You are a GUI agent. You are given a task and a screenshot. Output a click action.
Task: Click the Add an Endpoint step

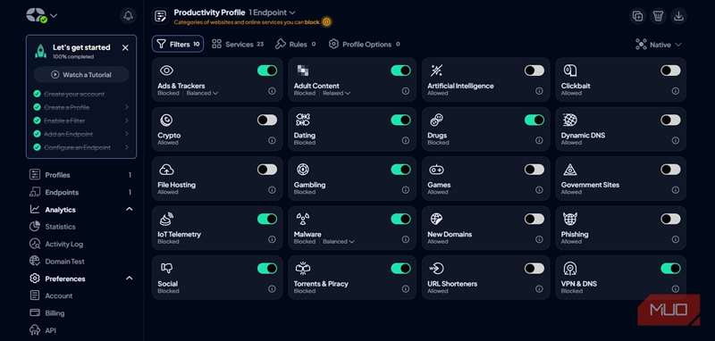tap(81, 134)
